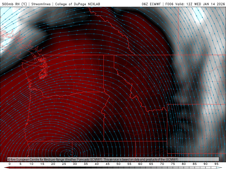The height and width of the screenshot is (169, 226).
Task: Click "College of DuPage NEXLAB" header text
Action: coord(77,4)
